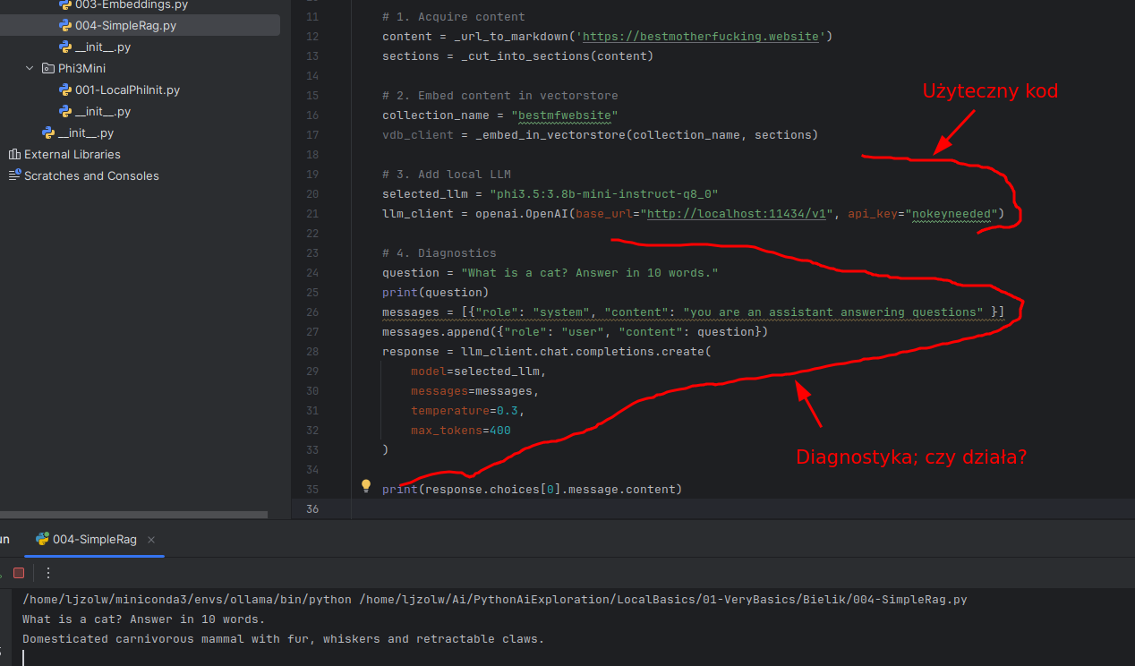Close the 004-SimpleRag run tab

point(151,540)
